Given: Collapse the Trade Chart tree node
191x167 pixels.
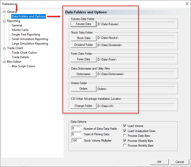Looking at the screenshot, I should coord(4,48).
